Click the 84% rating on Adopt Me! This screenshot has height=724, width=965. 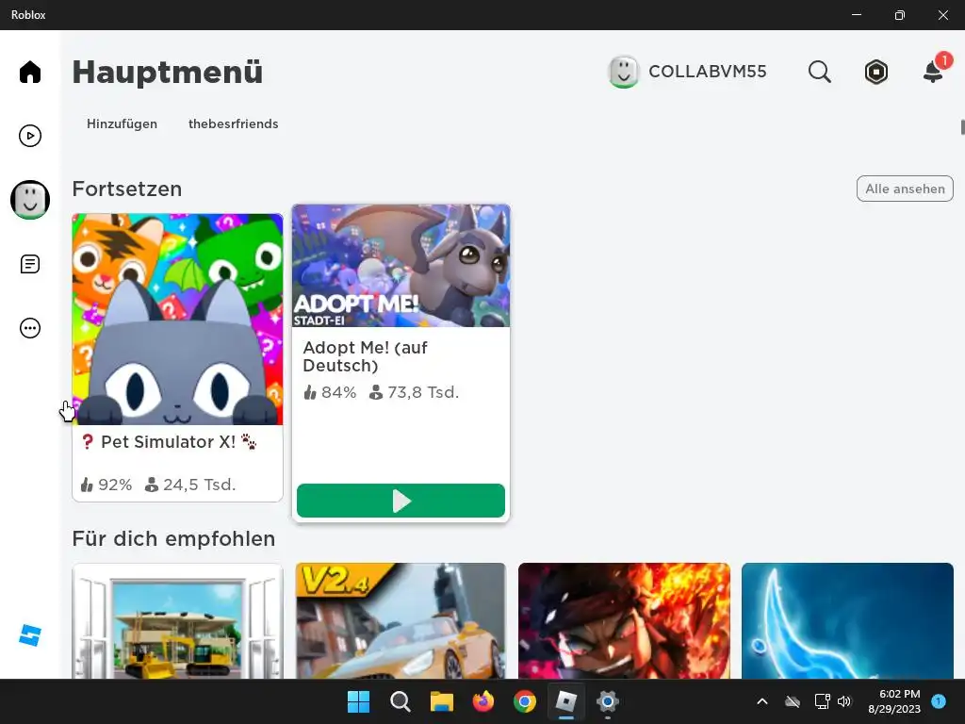[x=330, y=392]
